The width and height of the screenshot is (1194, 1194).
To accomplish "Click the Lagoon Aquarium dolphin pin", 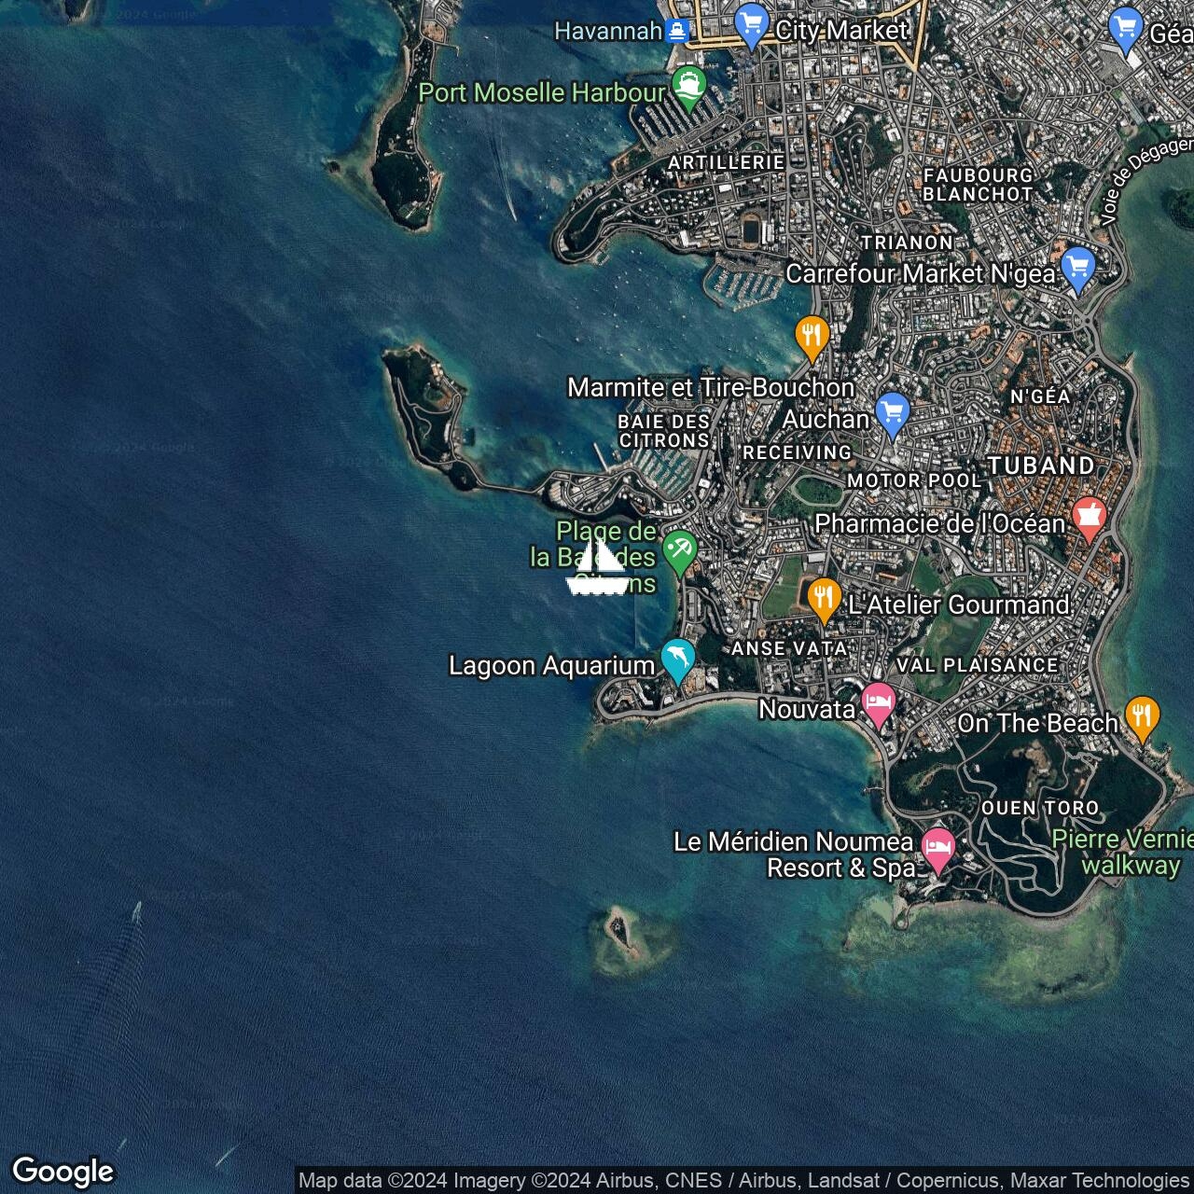I will tap(678, 659).
